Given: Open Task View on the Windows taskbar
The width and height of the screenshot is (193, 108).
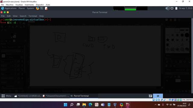Looking at the screenshot, I should 78,105.
